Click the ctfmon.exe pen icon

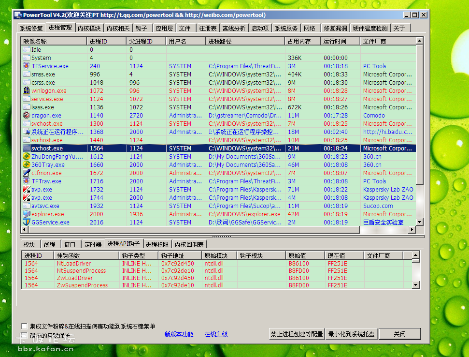click(x=27, y=173)
